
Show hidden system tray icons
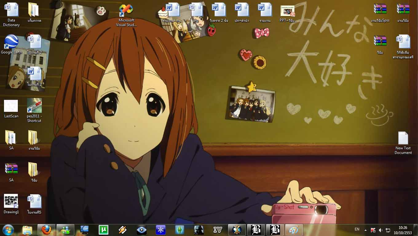tap(365, 230)
